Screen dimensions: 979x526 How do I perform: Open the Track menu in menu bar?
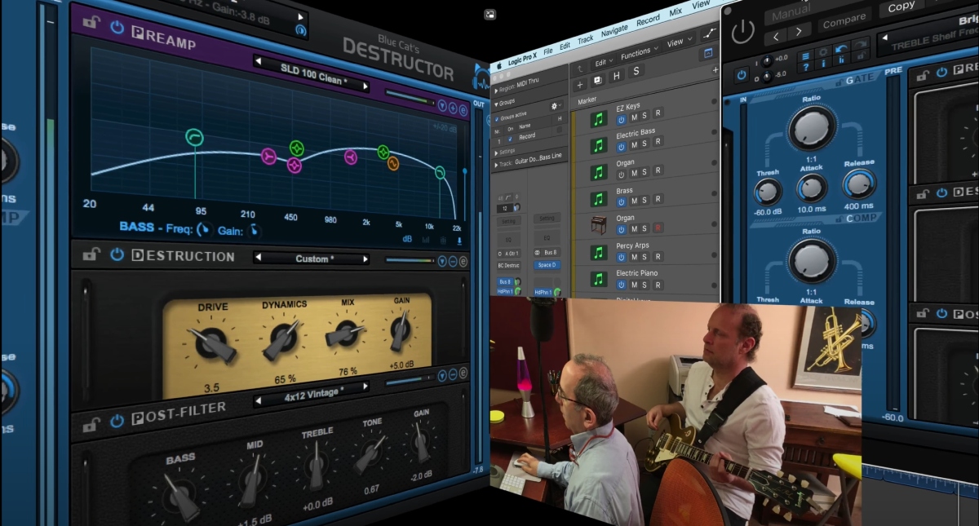[586, 39]
